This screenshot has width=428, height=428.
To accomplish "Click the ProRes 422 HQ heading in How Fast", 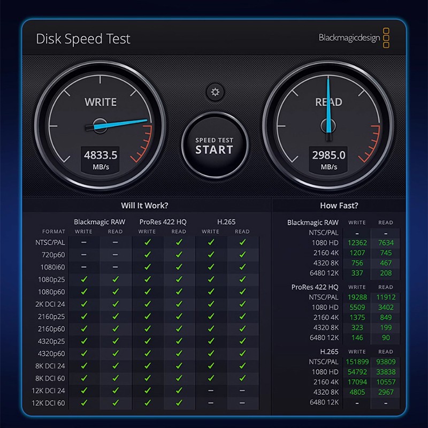I will [315, 287].
